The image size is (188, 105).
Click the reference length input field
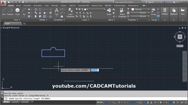(x=95, y=70)
